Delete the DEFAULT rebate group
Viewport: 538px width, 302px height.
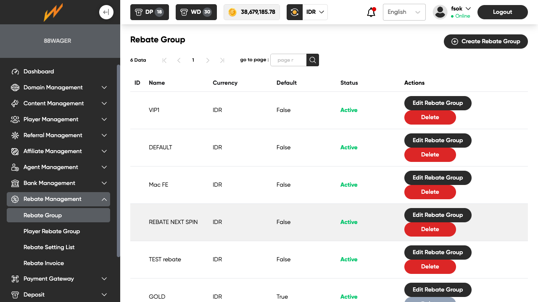pos(430,155)
